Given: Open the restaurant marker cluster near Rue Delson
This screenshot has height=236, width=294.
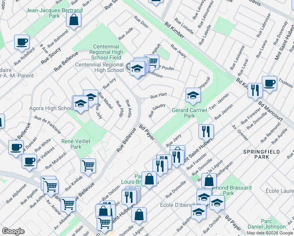Looking at the screenshot, I should point(129,197).
